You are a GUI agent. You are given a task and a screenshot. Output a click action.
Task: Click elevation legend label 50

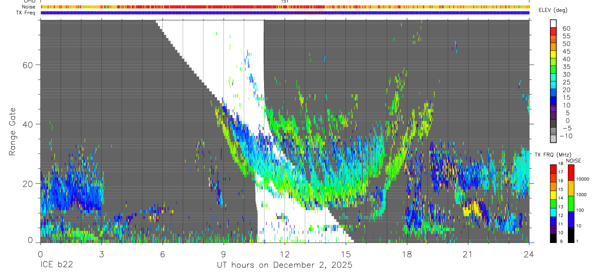coord(566,44)
